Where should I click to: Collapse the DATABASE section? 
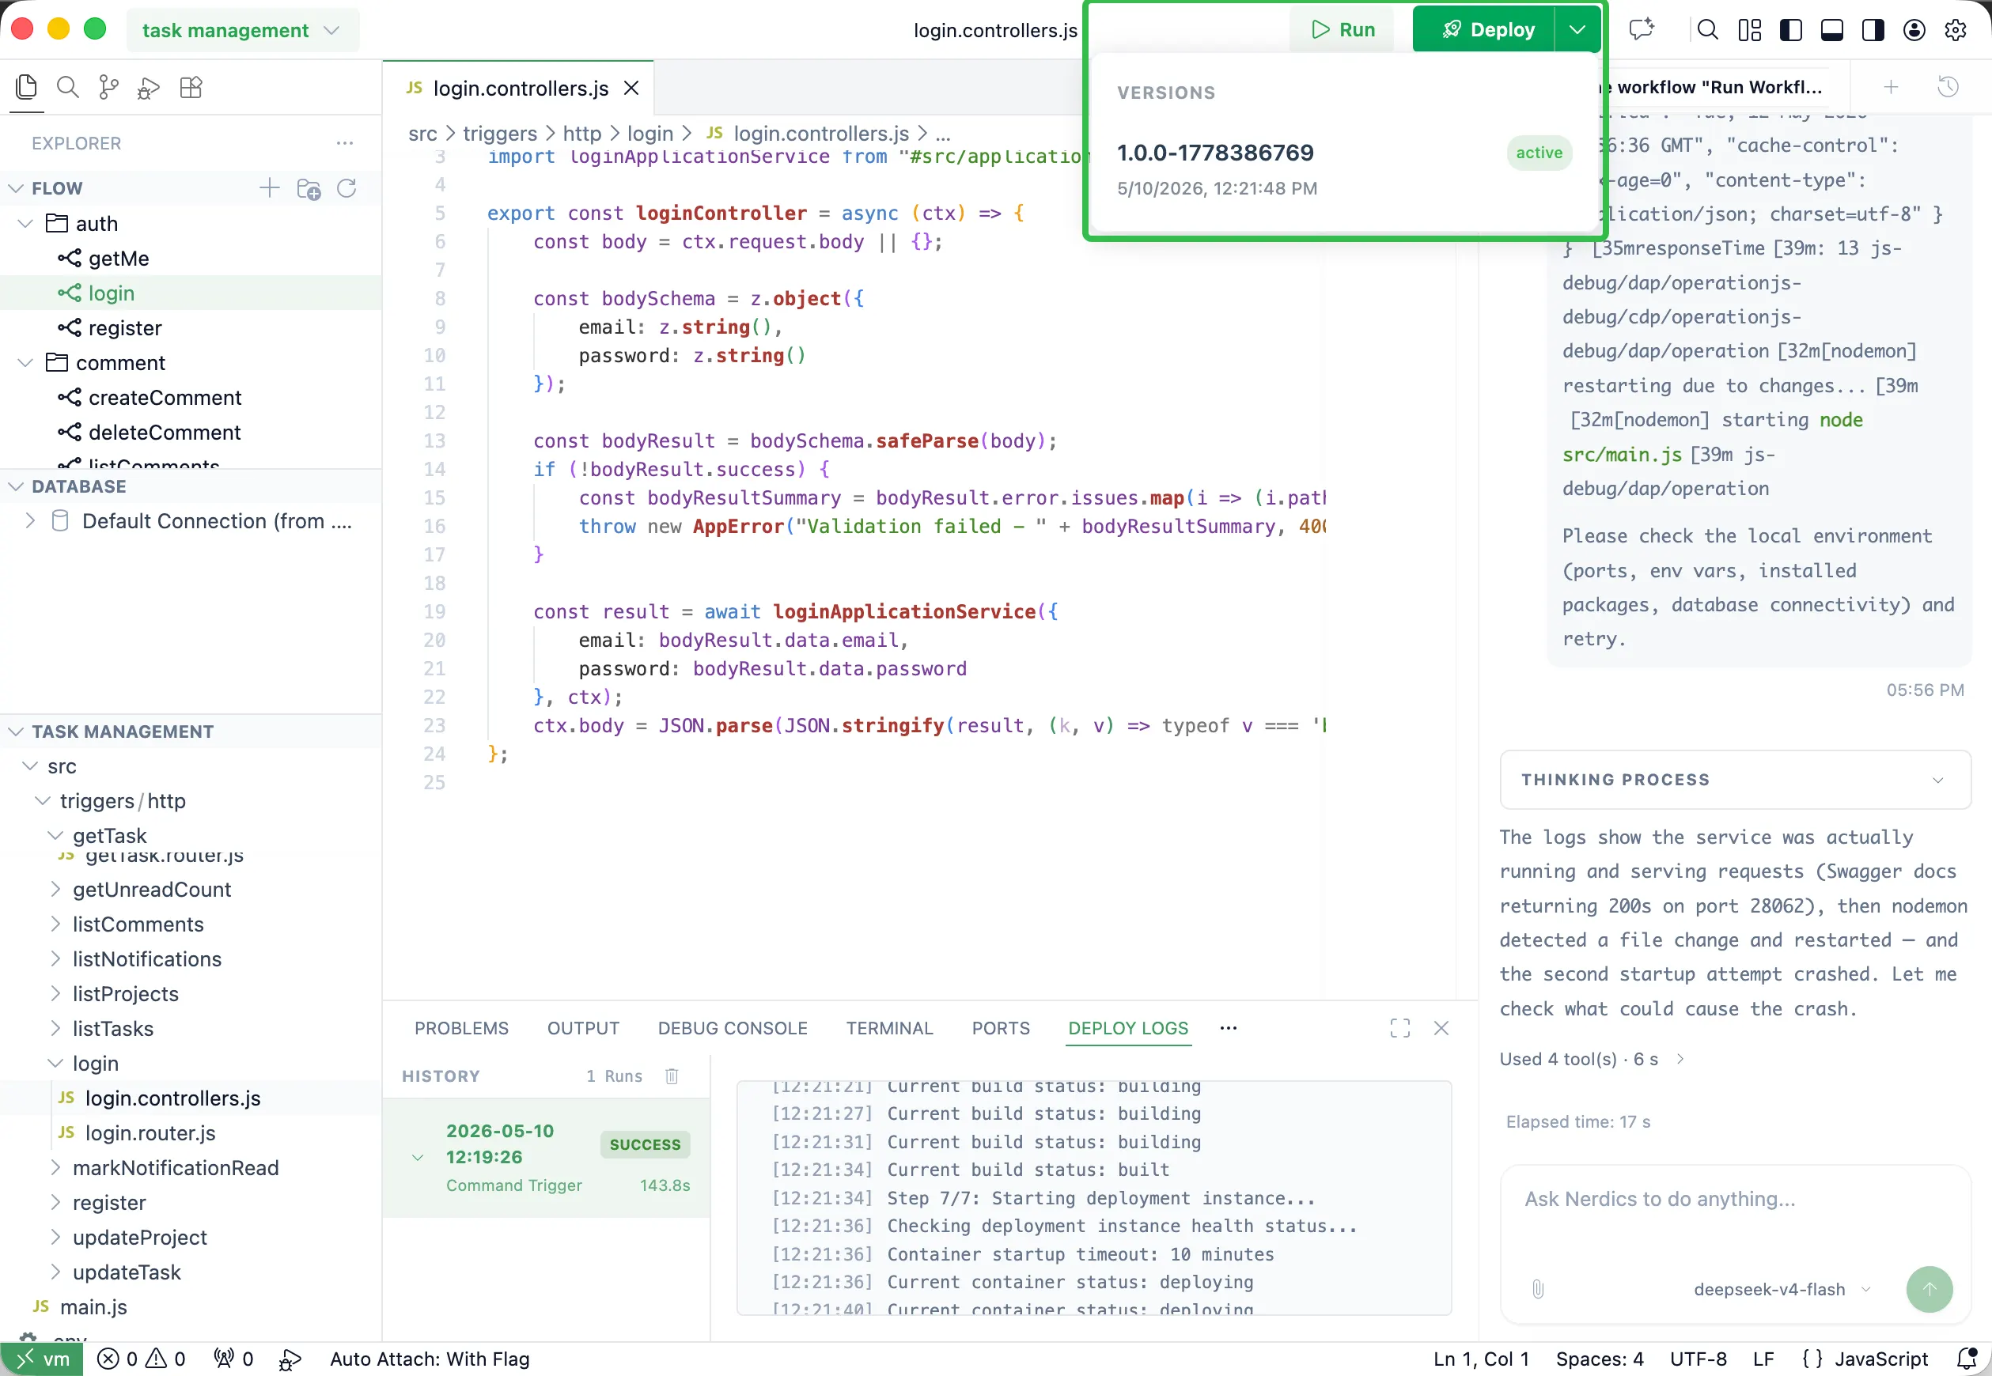(16, 486)
